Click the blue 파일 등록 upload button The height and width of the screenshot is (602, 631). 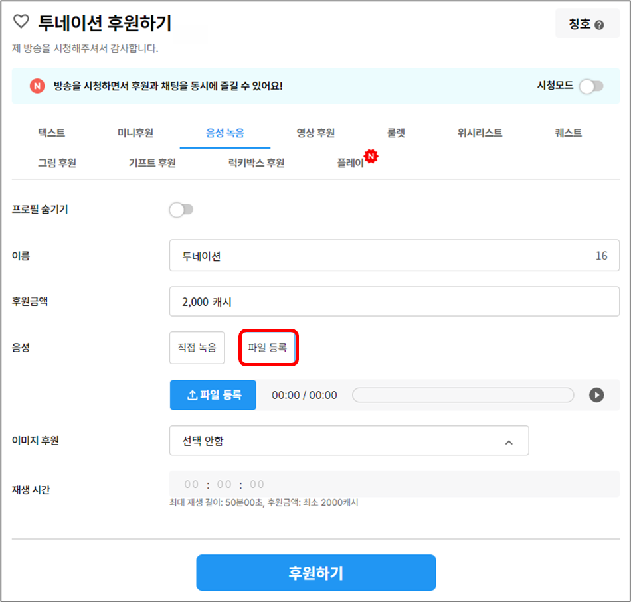coord(213,395)
